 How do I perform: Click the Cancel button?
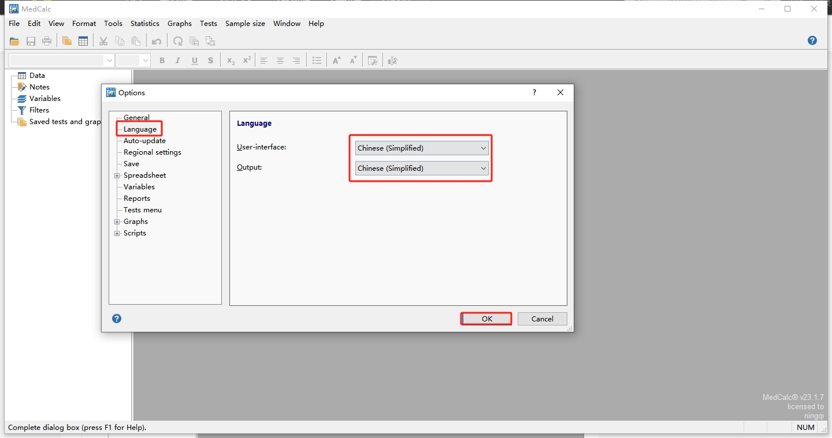pyautogui.click(x=542, y=319)
